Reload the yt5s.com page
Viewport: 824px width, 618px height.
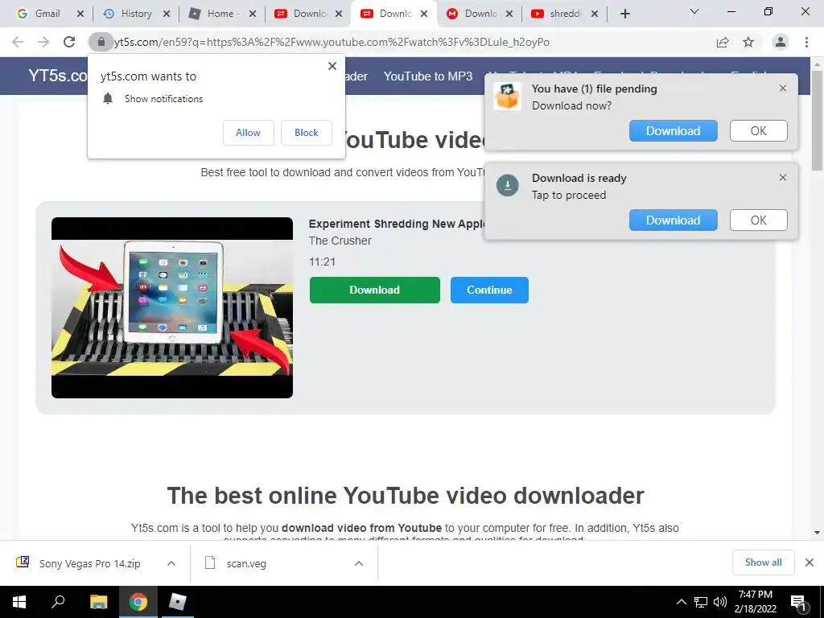coord(69,42)
